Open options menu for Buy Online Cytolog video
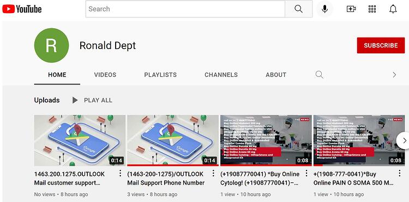The image size is (409, 202). click(306, 173)
